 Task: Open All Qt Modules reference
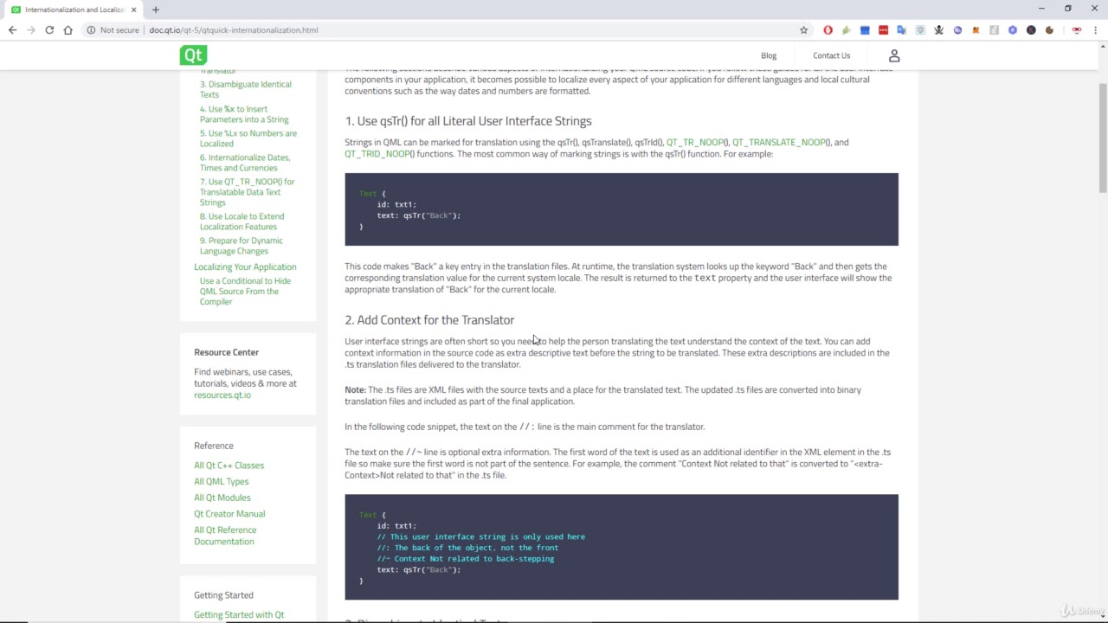[222, 498]
